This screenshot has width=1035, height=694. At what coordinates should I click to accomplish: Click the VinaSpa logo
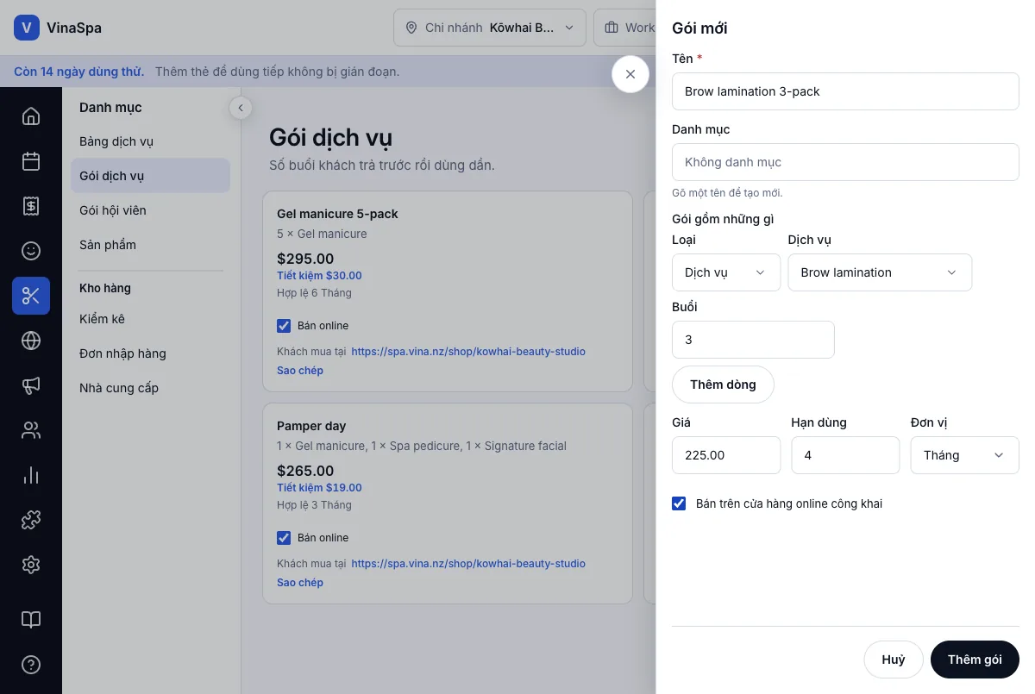coord(58,28)
